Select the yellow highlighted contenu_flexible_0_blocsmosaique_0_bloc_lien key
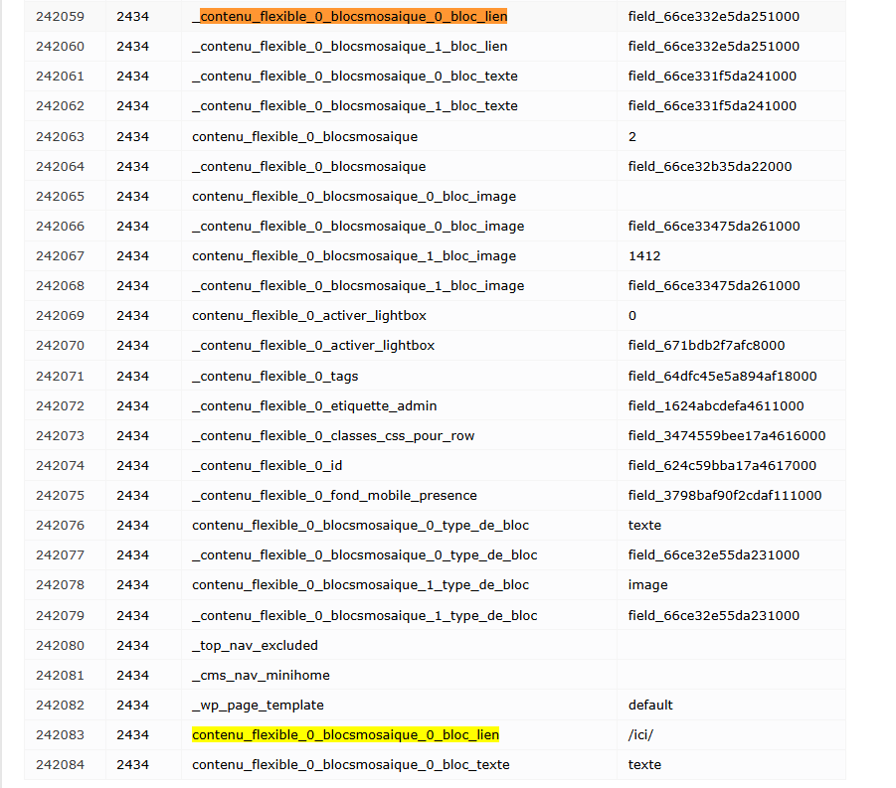The height and width of the screenshot is (788, 896). point(346,735)
